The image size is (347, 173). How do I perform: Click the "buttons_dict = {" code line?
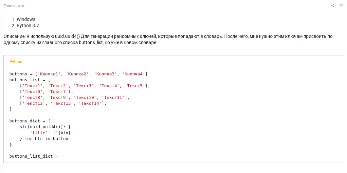[x=30, y=121]
